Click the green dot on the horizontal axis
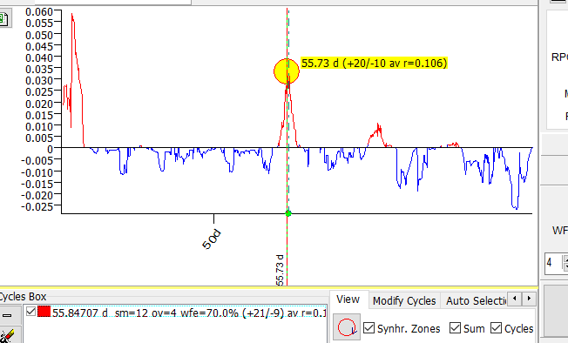568x343 pixels. point(288,213)
